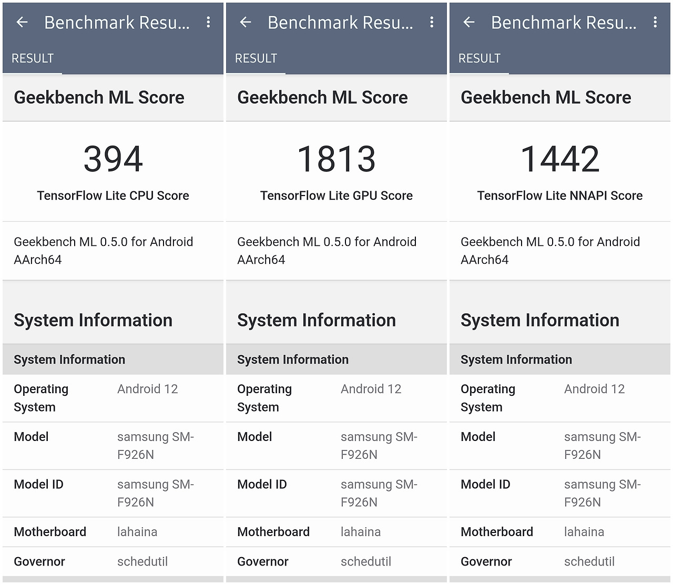
Task: Open overflow menu on the NNAPI result panel
Action: click(655, 22)
